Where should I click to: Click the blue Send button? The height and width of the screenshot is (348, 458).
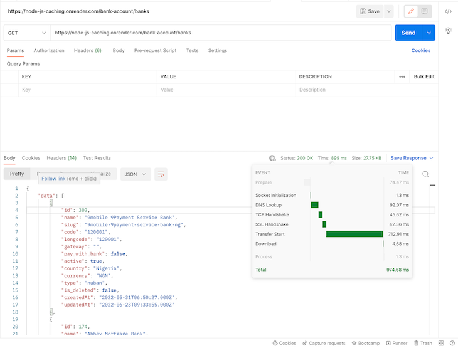point(408,33)
